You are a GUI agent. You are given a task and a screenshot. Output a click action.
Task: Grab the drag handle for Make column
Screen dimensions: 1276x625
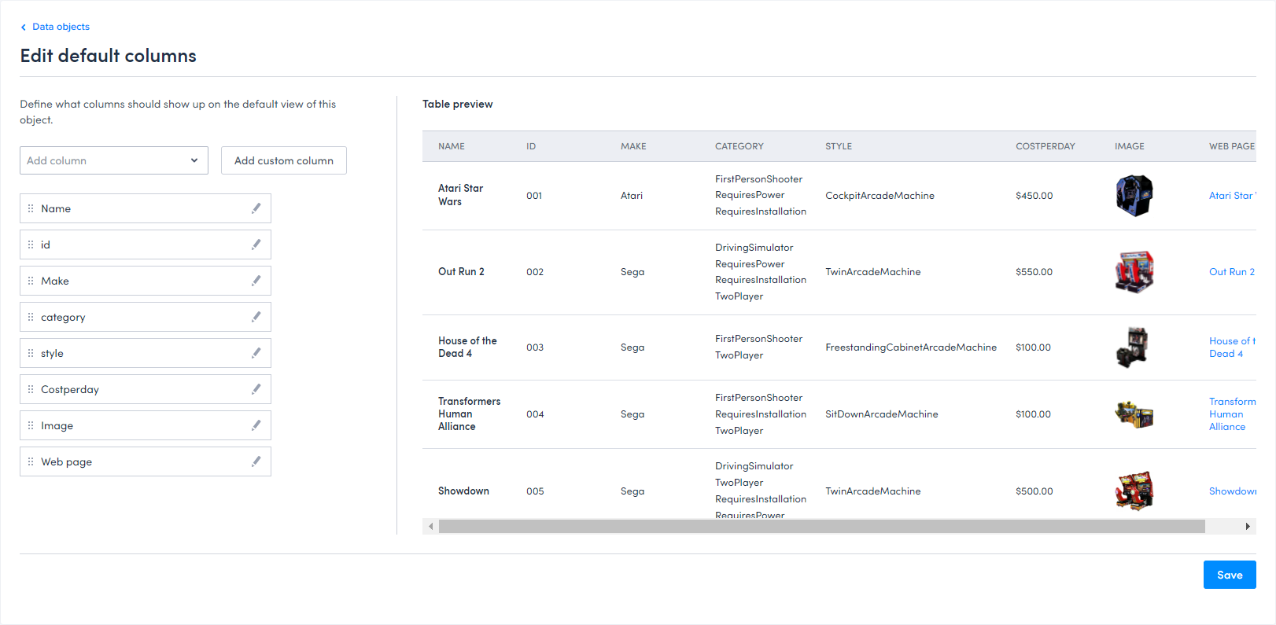(x=31, y=281)
